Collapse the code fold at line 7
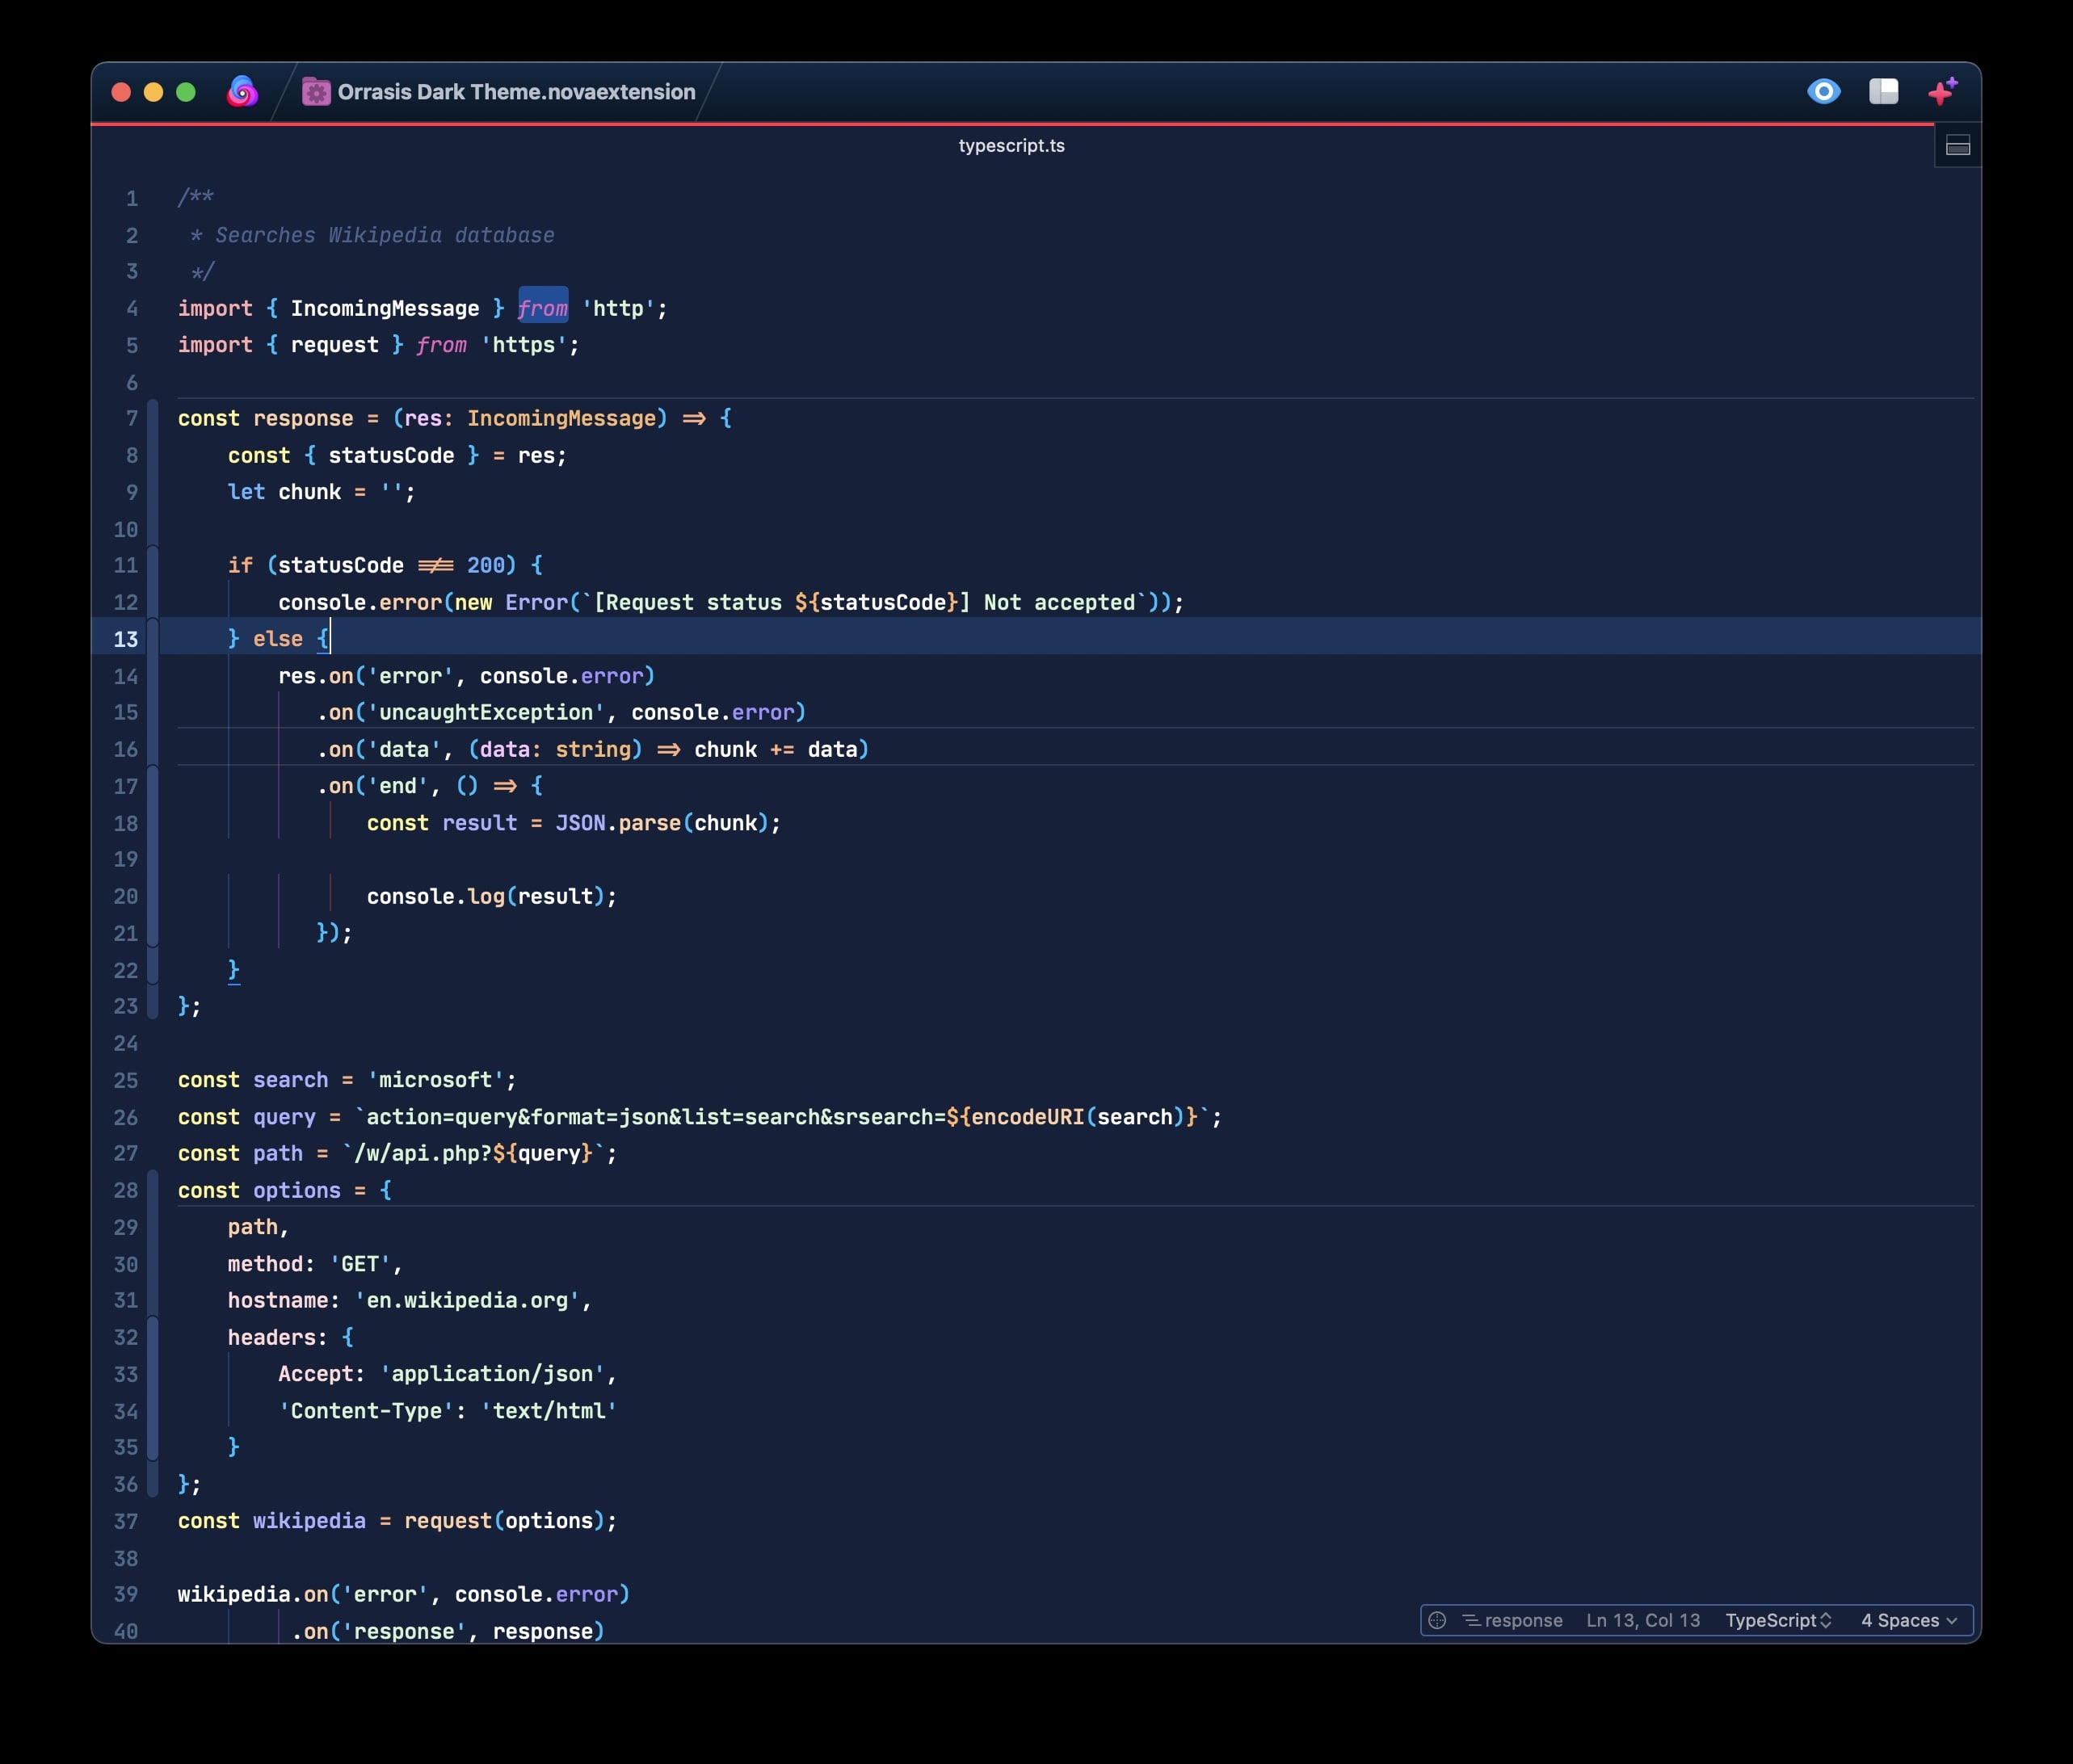Image resolution: width=2073 pixels, height=1764 pixels. click(x=153, y=419)
